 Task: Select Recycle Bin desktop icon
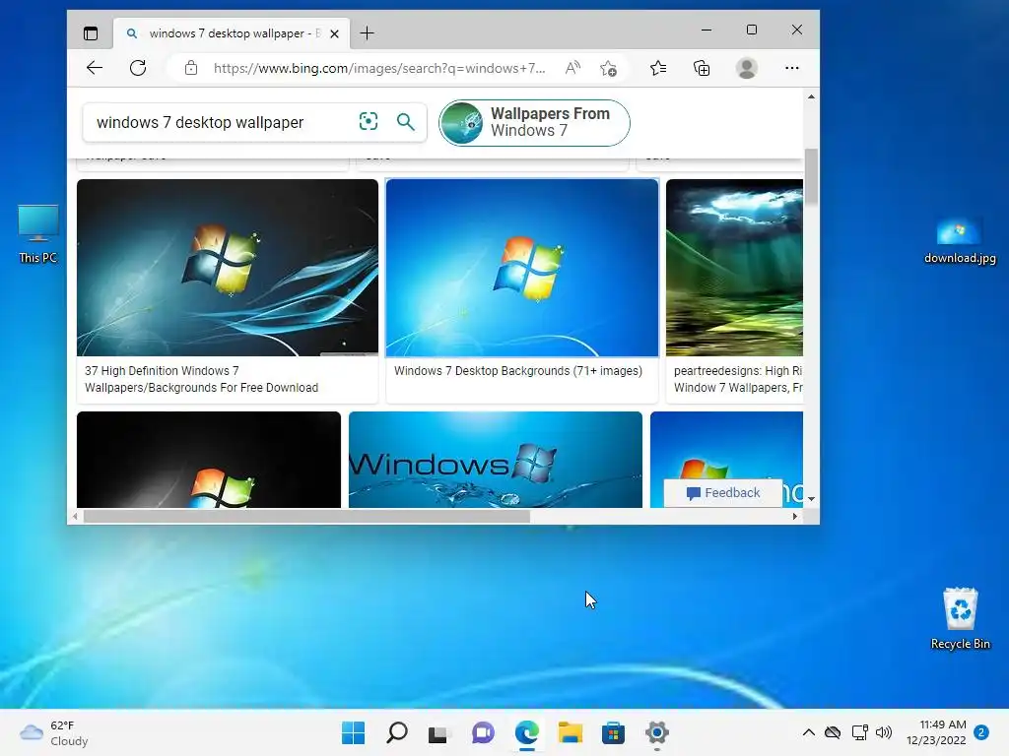[x=960, y=618]
